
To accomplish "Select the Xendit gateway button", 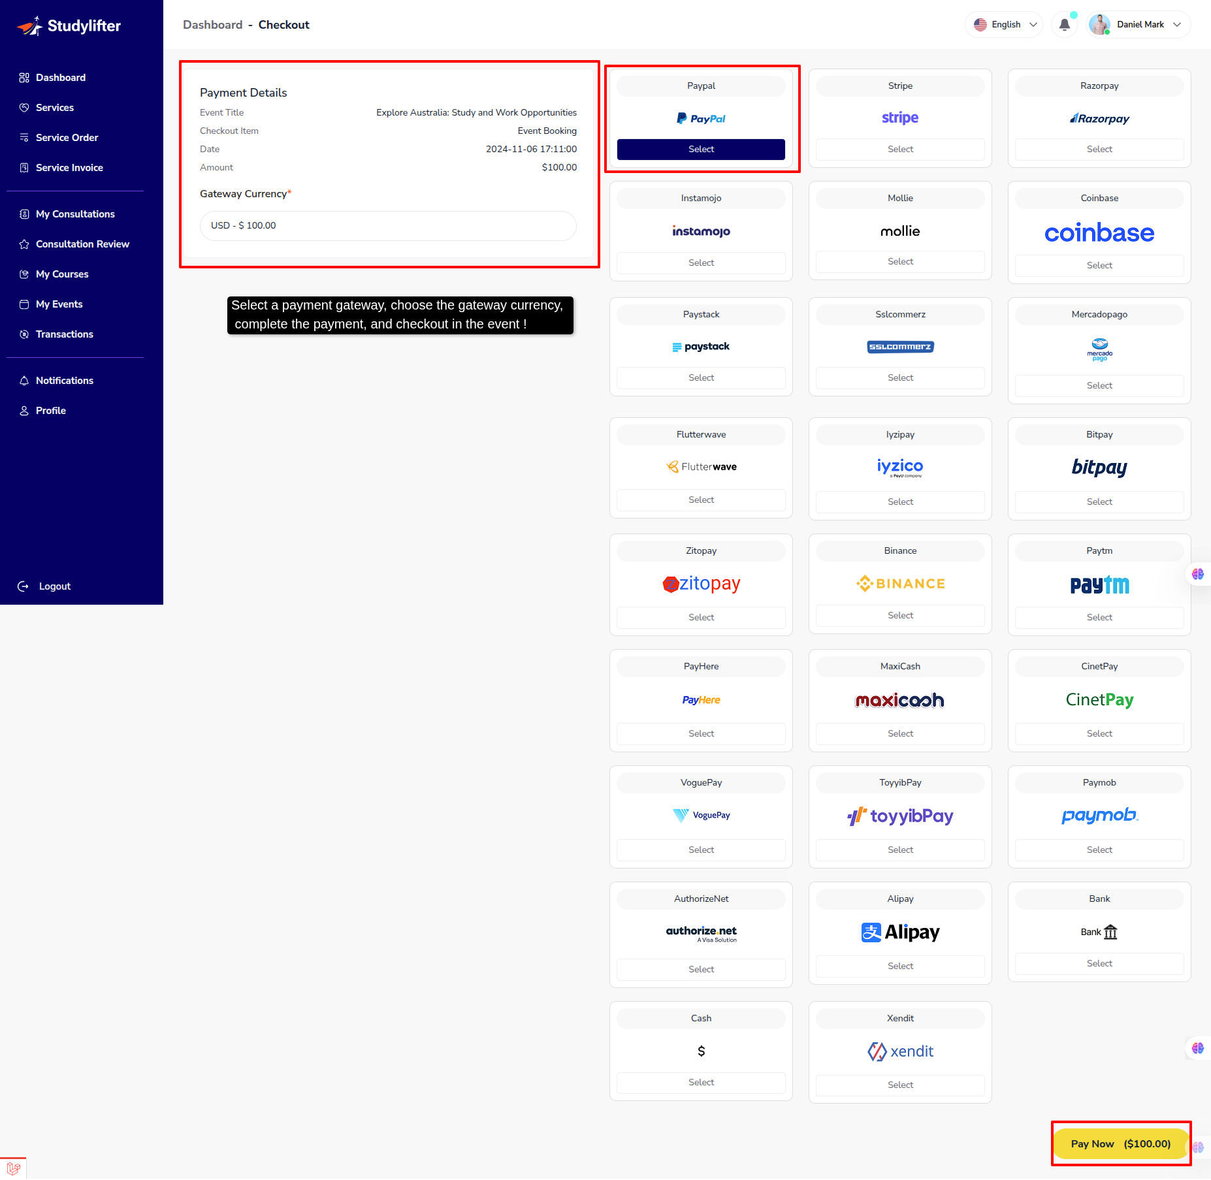I will pyautogui.click(x=900, y=1085).
